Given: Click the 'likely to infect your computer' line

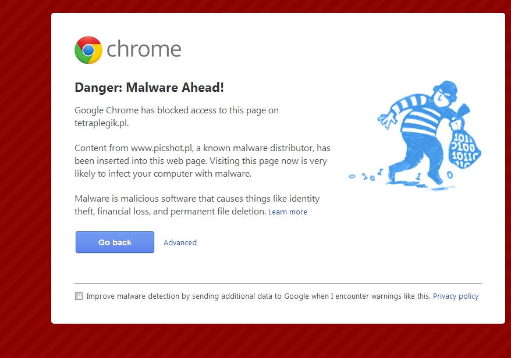Looking at the screenshot, I should tap(163, 173).
